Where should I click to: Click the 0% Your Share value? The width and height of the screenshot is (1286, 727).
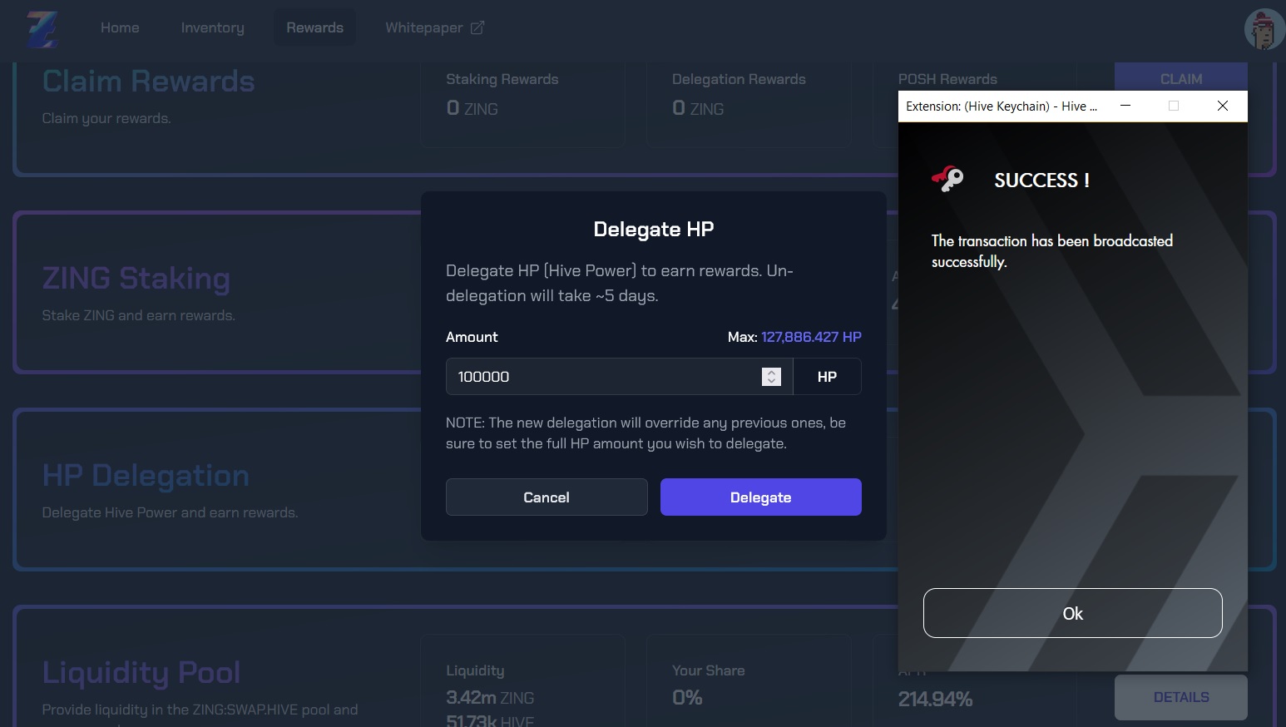point(687,698)
